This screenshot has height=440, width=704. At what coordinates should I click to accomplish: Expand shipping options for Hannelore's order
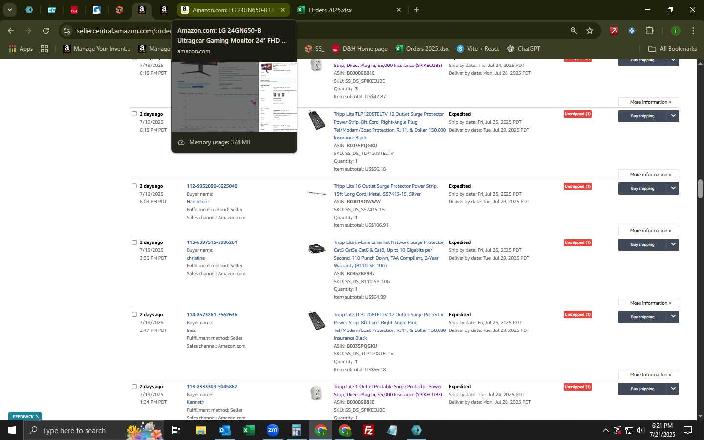[x=673, y=188]
